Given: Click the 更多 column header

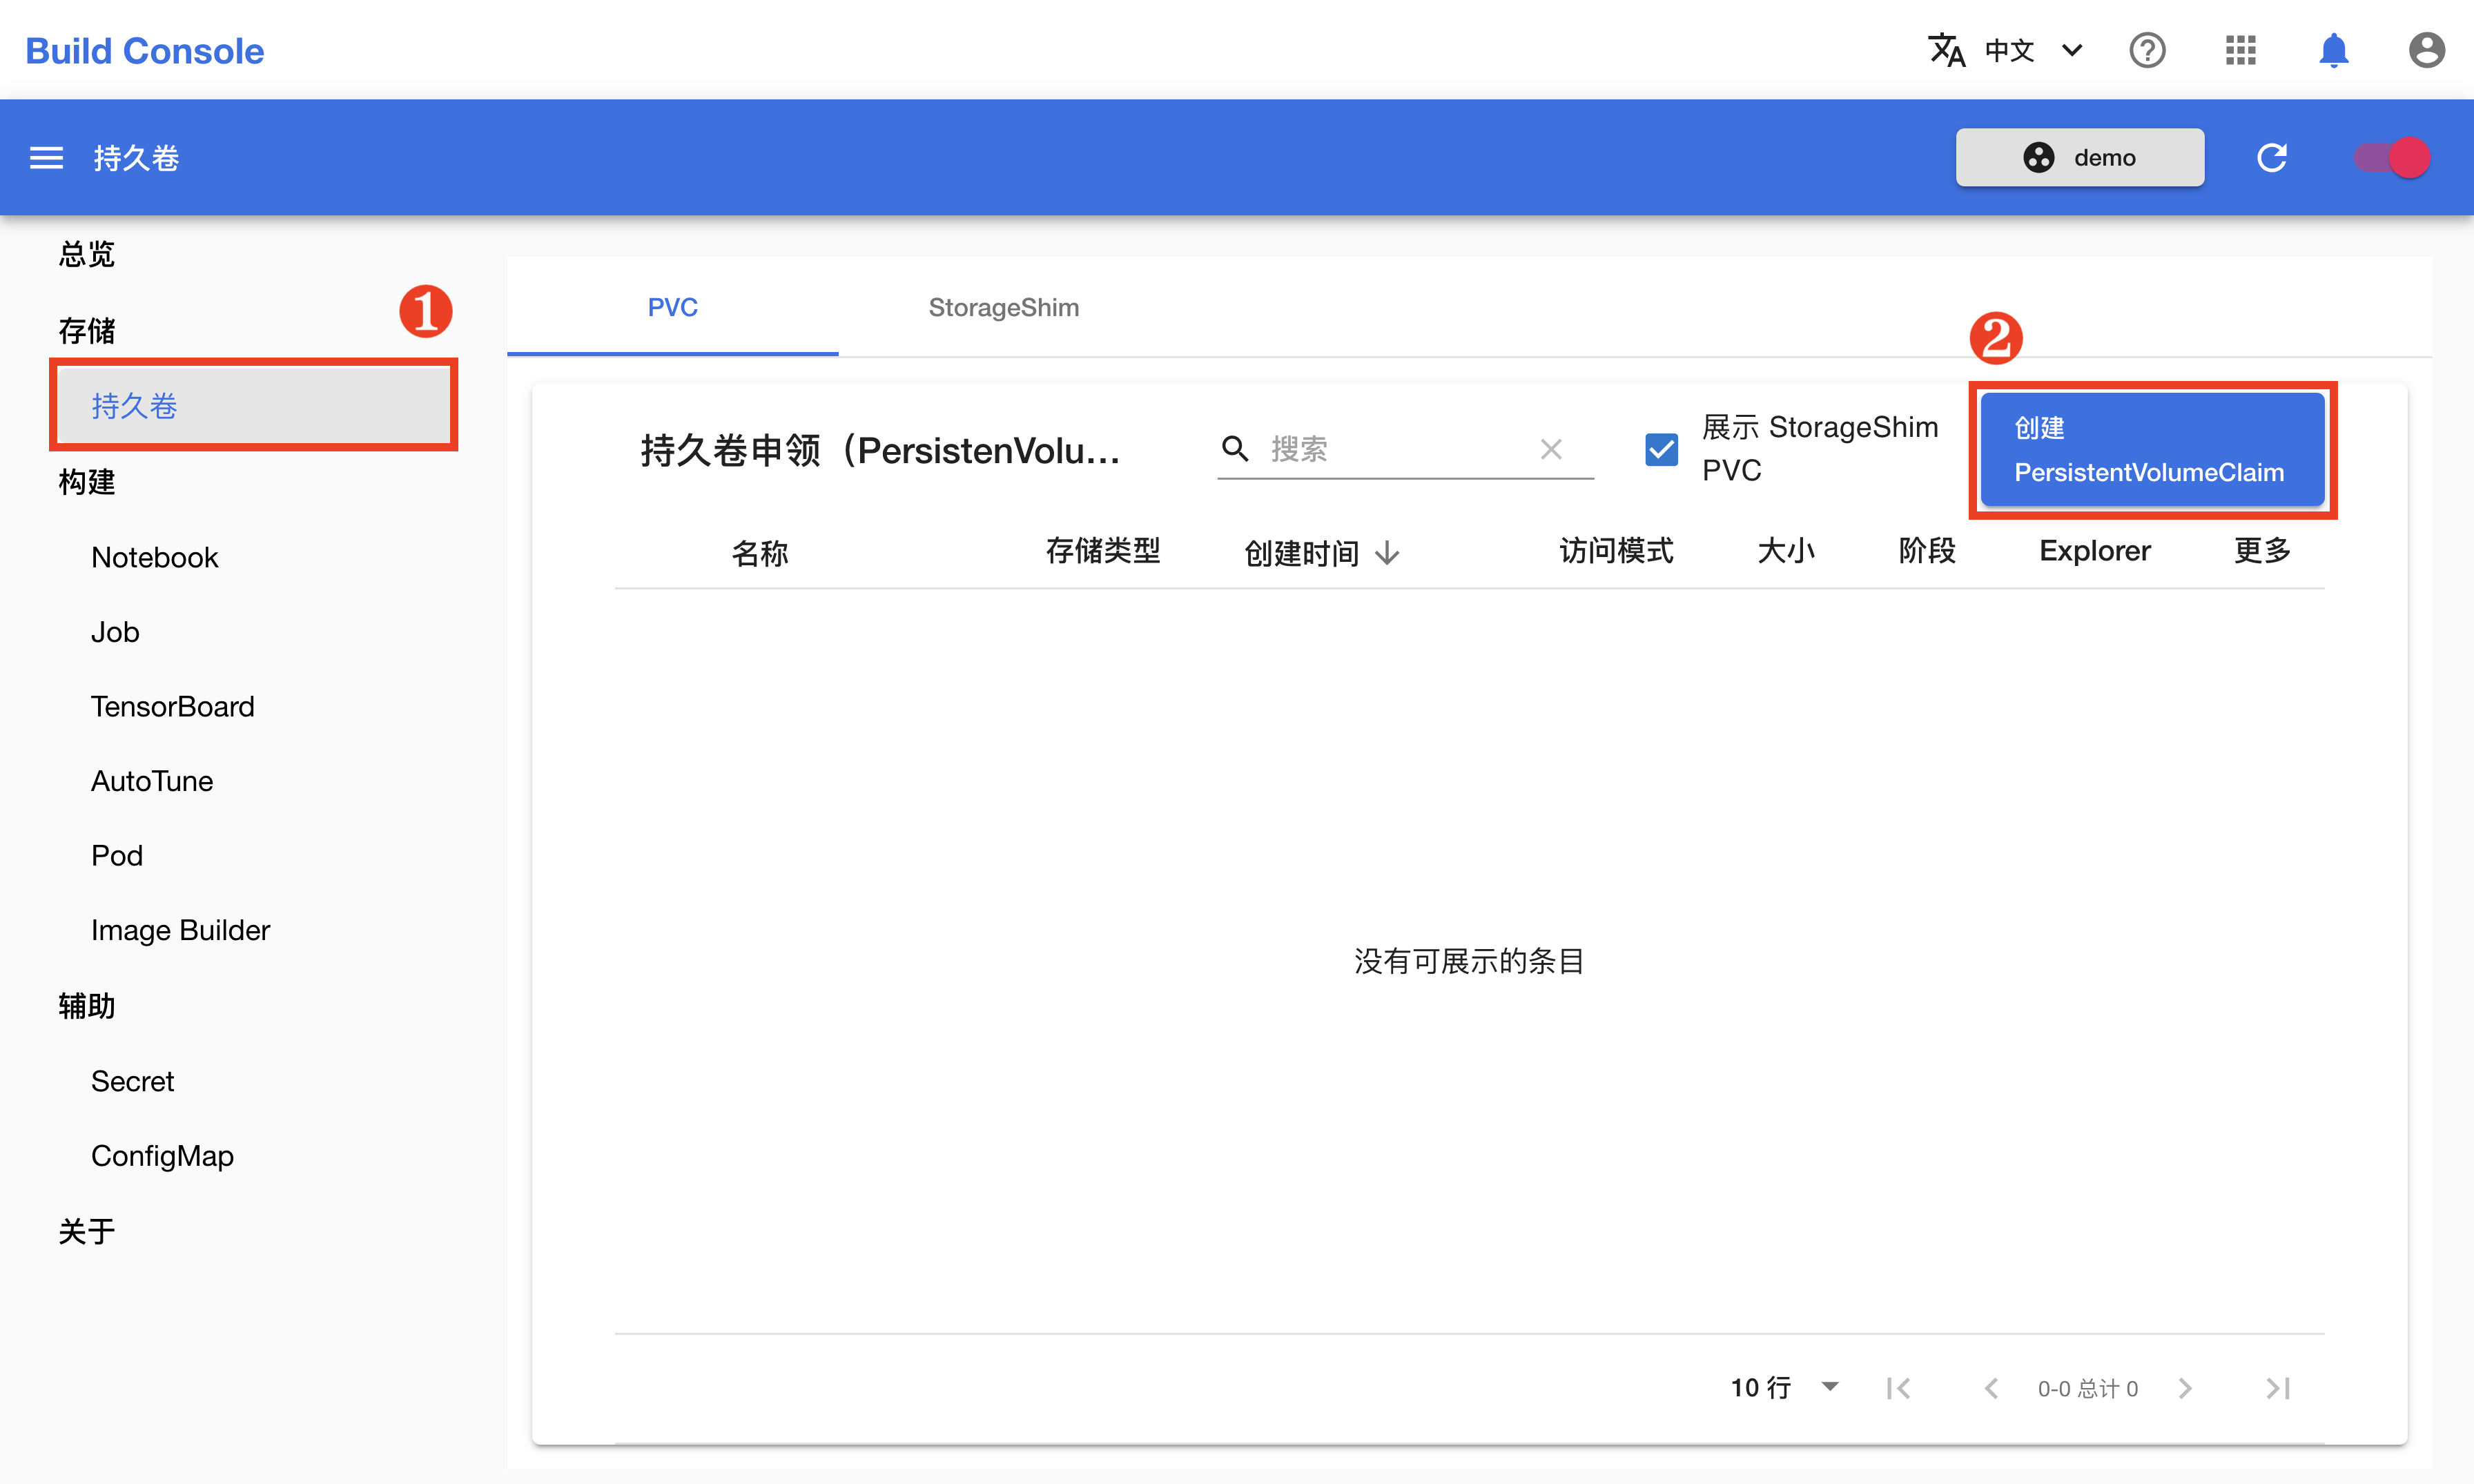Looking at the screenshot, I should click(2262, 550).
